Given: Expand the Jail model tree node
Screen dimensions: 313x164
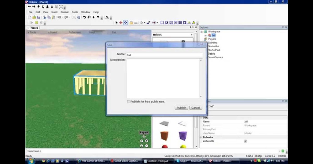Looking at the screenshot, I should (x=205, y=35).
